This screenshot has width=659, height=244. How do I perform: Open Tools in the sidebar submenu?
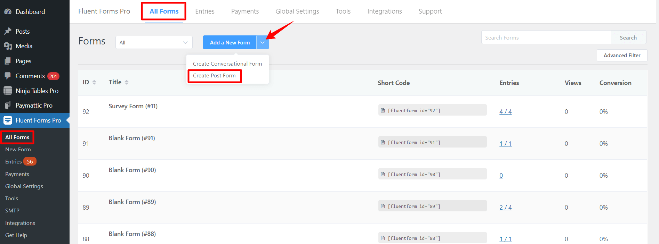coord(11,199)
